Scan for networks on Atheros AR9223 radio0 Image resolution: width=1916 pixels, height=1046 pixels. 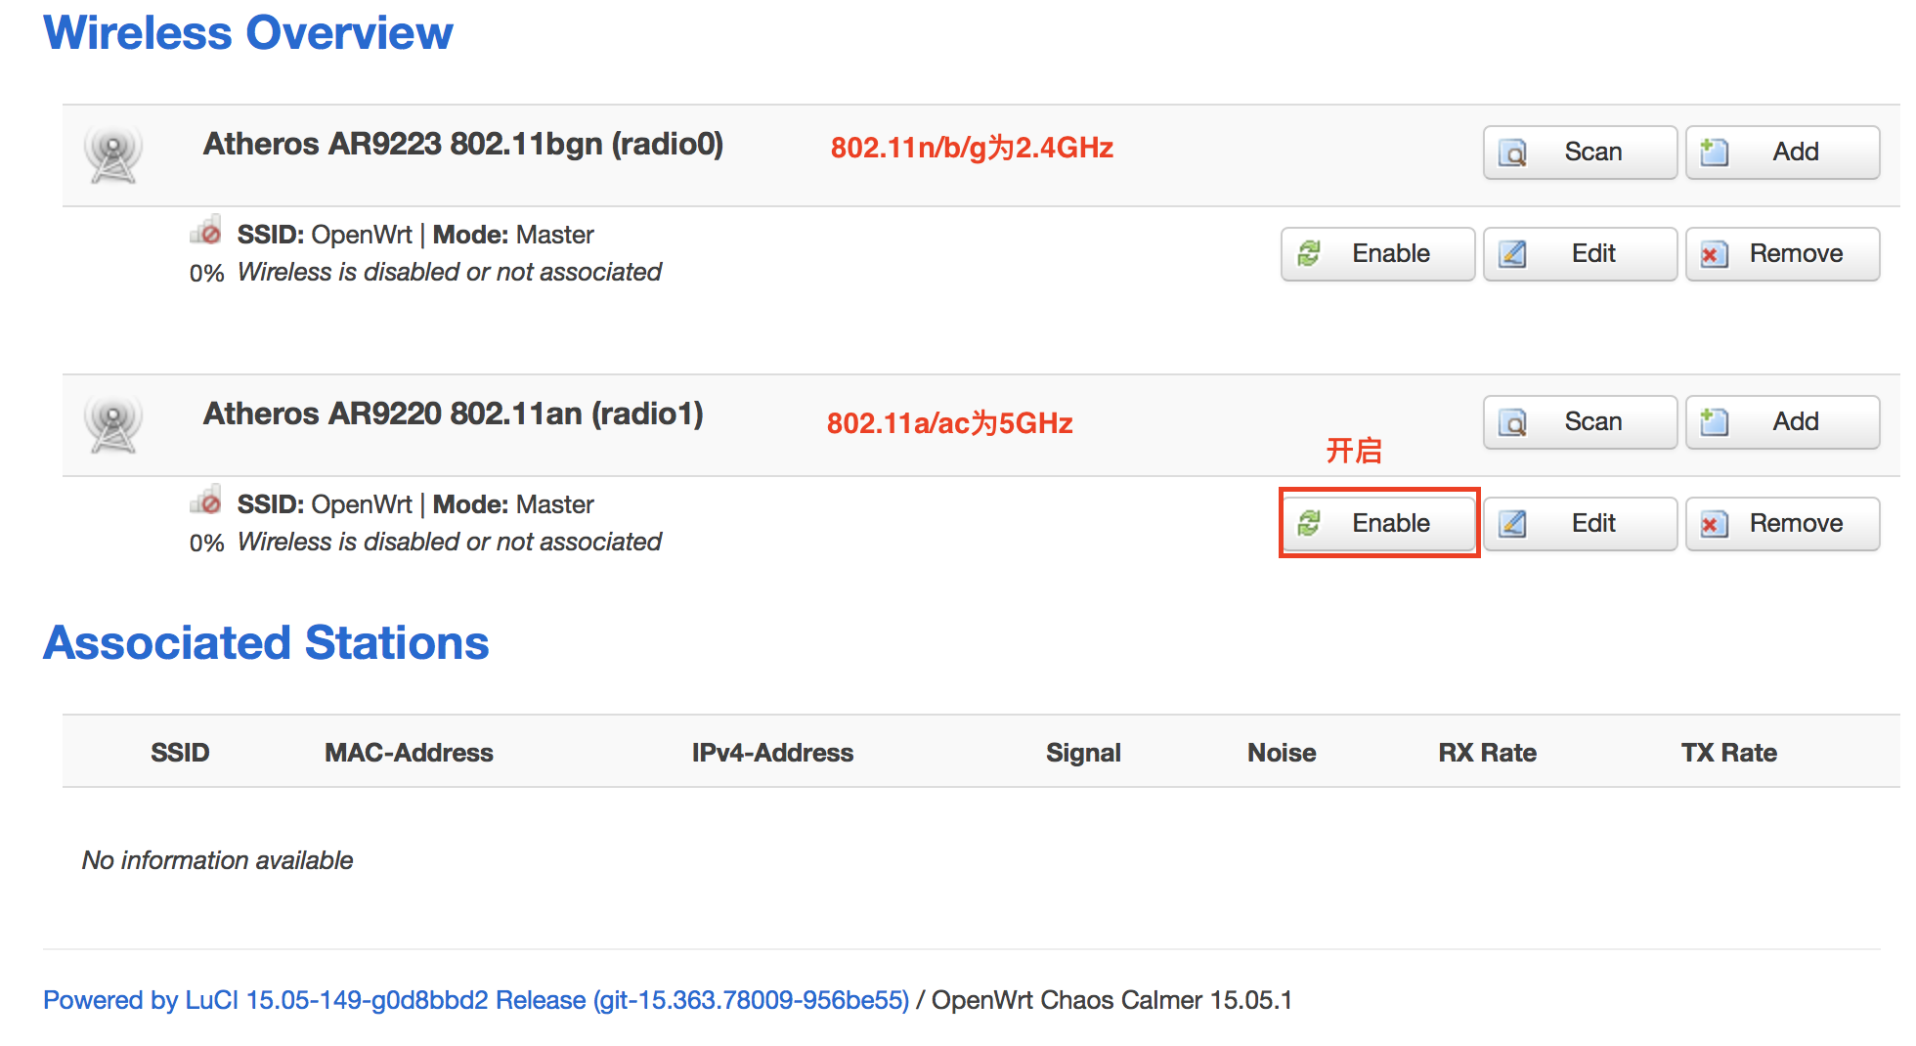point(1580,153)
